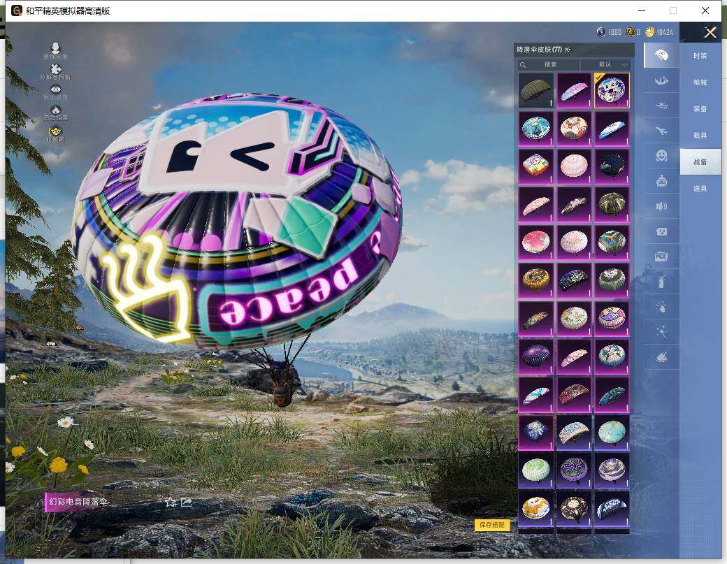The image size is (727, 564).
Task: Click the emulator app icon in title bar
Action: coord(16,10)
